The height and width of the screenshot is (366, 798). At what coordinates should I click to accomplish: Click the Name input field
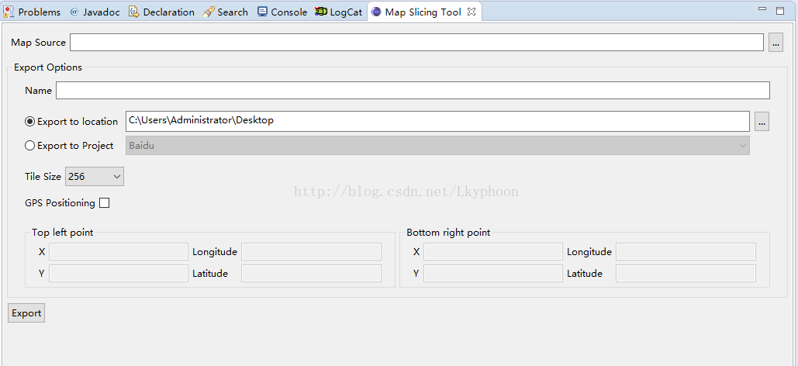coord(413,91)
